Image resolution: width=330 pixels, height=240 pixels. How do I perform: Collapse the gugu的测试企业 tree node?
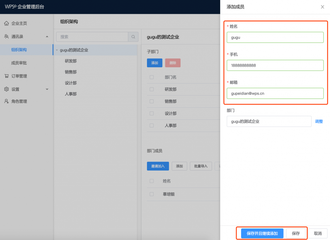point(57,50)
